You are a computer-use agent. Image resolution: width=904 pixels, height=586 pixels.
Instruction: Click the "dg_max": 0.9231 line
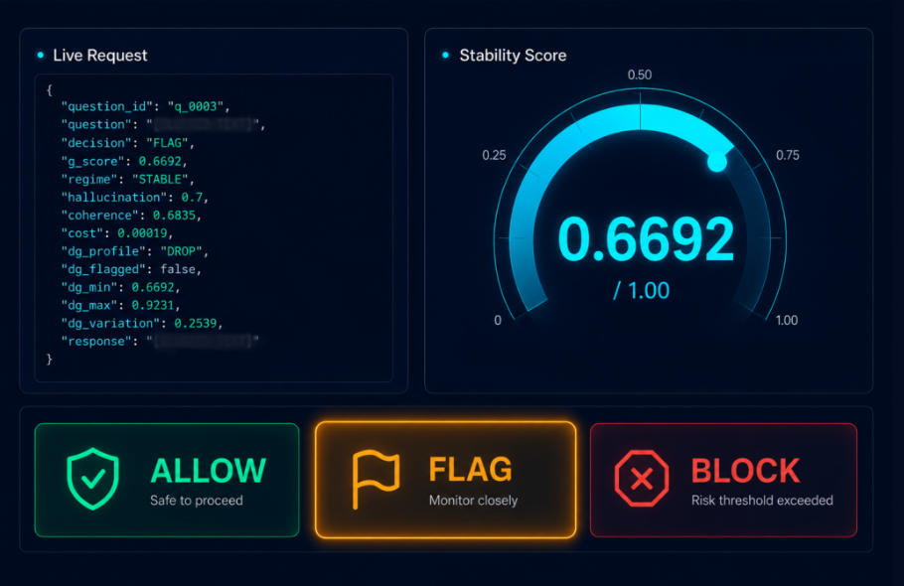click(121, 305)
